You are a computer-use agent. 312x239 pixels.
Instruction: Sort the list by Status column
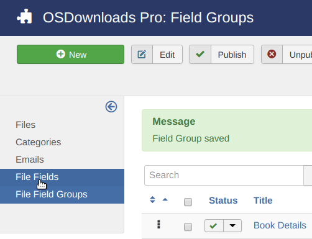point(223,201)
